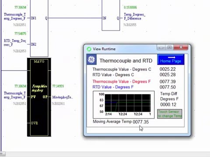Image resolution: width=210 pixels, height=157 pixels.
Task: Maximize the View Runtime window
Action: [x=169, y=48]
